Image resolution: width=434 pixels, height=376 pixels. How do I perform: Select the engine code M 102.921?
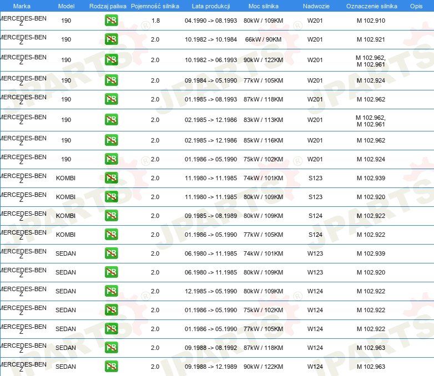[371, 39]
